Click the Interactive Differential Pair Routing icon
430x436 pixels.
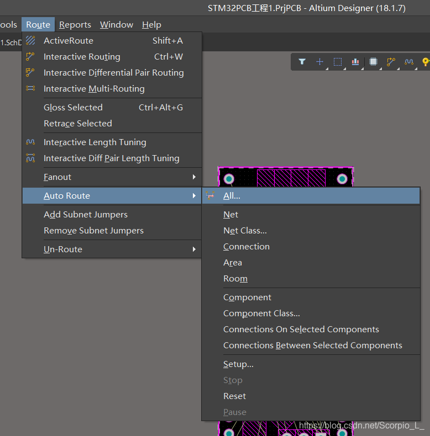(x=30, y=72)
